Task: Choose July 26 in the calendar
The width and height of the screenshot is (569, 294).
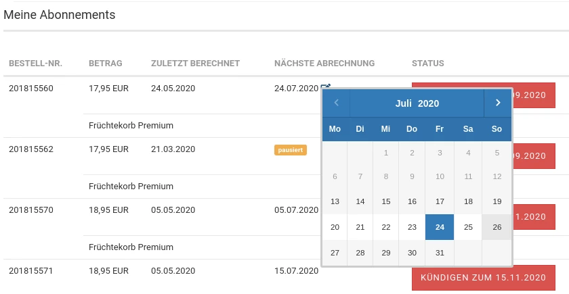Action: coord(497,227)
